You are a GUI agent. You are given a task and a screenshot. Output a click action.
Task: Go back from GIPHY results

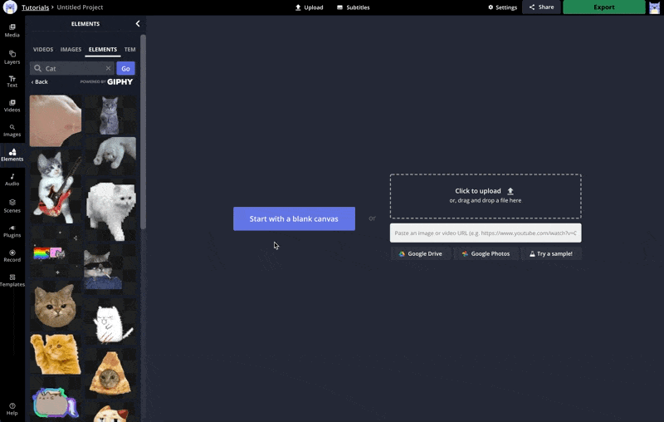(x=40, y=82)
